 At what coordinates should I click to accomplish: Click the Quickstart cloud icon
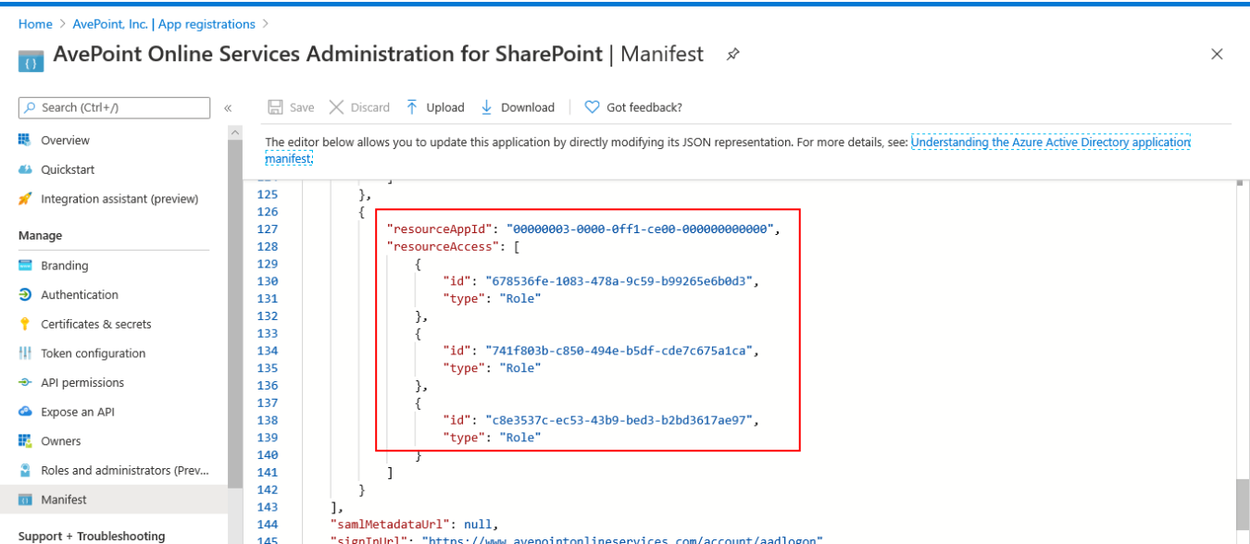click(25, 169)
